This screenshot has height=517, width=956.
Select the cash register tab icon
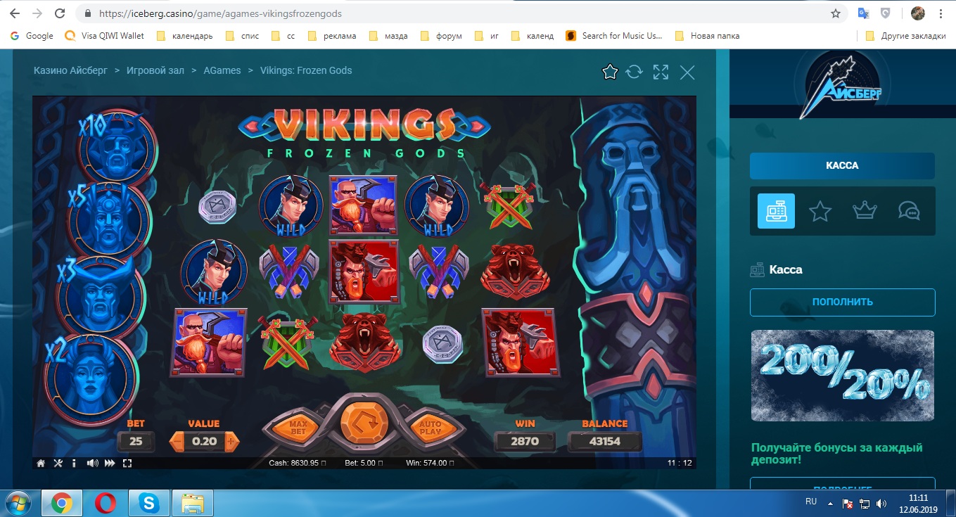point(776,211)
